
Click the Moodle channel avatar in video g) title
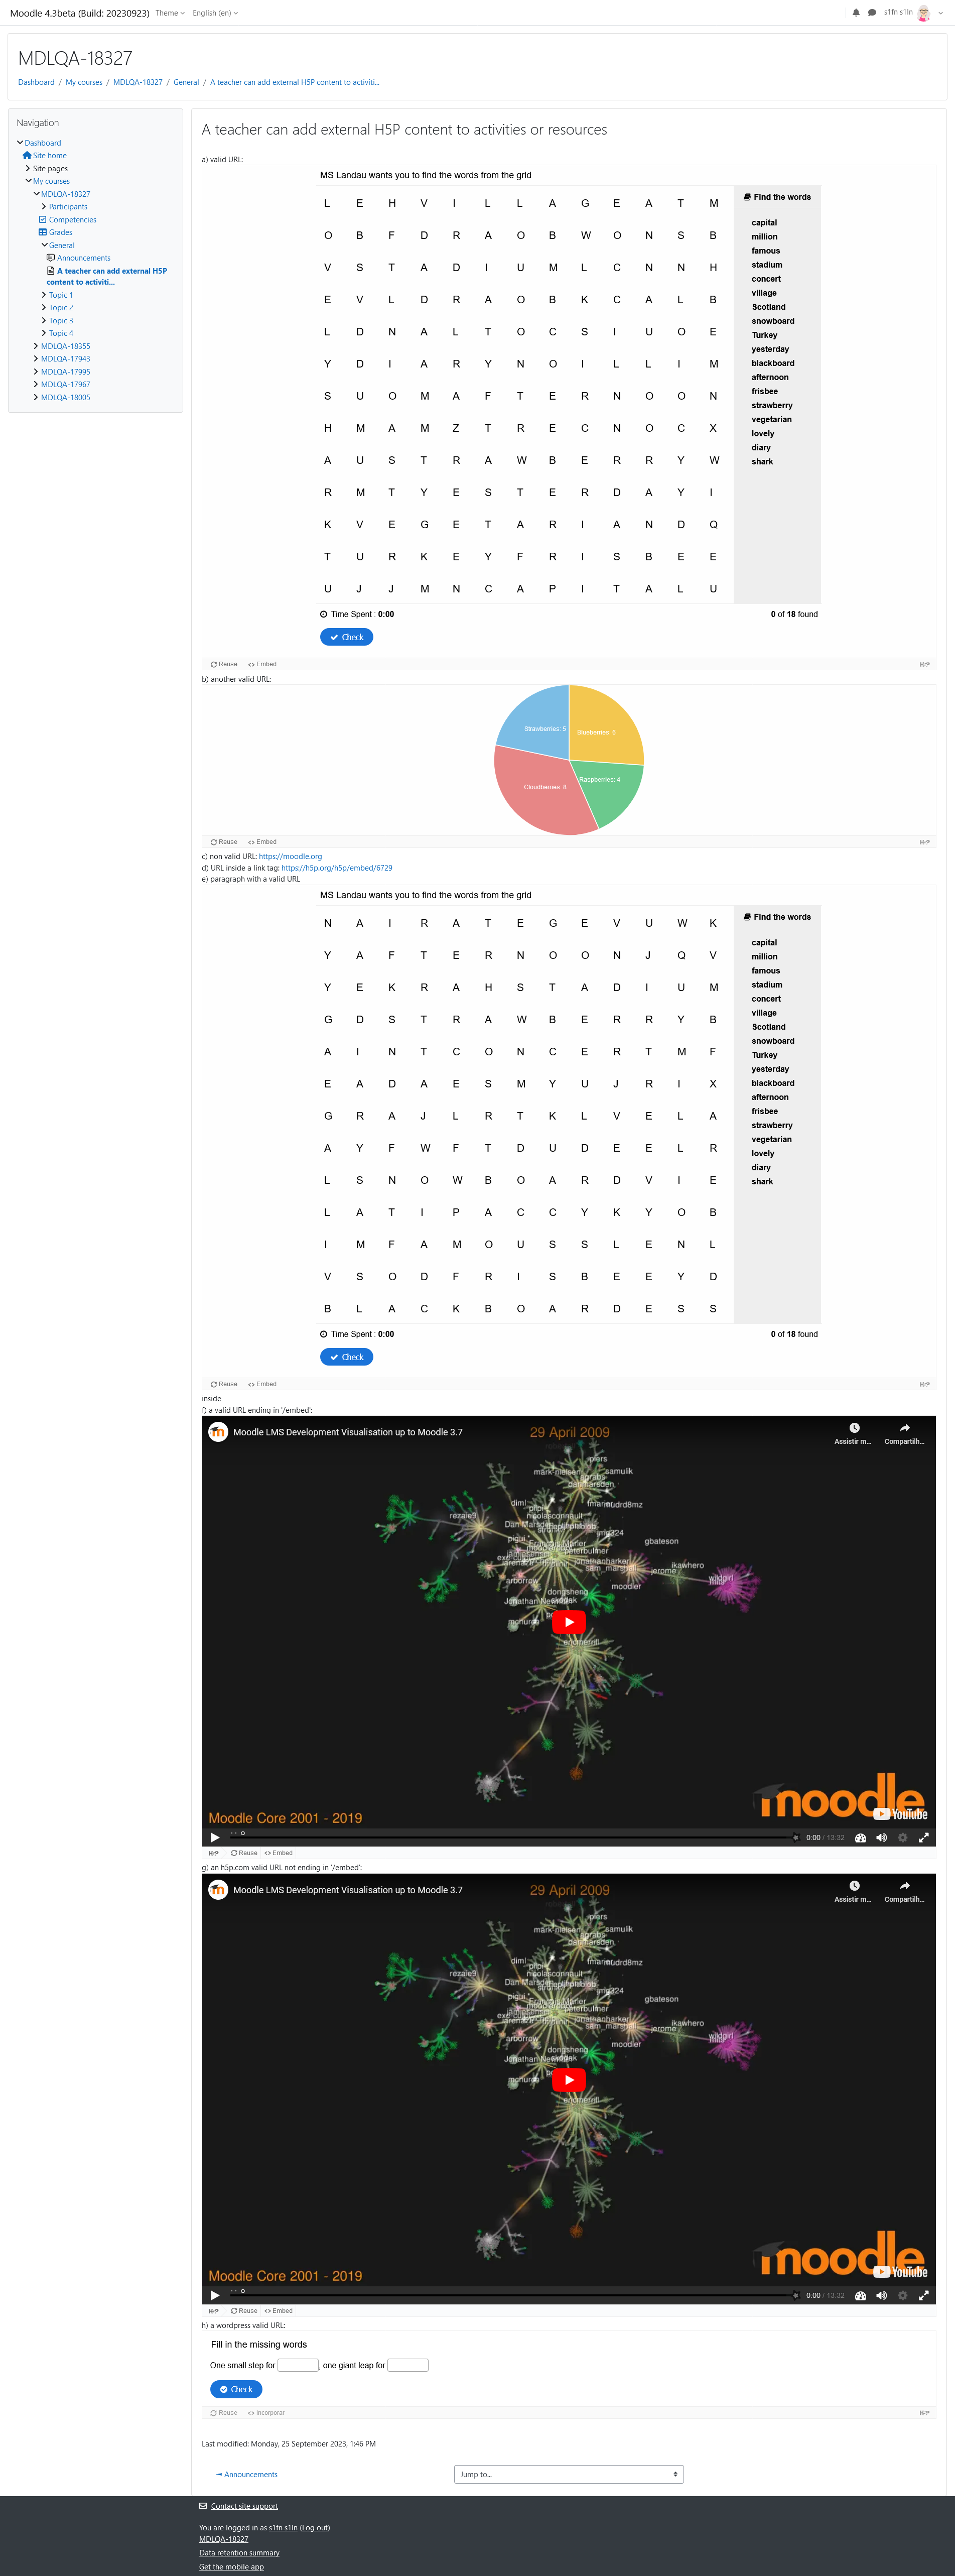pyautogui.click(x=218, y=1890)
